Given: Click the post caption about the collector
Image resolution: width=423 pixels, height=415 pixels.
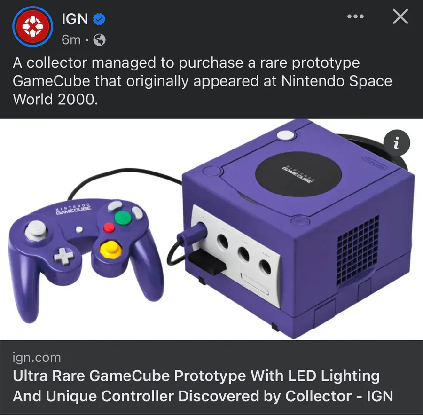Looking at the screenshot, I should click(x=202, y=81).
